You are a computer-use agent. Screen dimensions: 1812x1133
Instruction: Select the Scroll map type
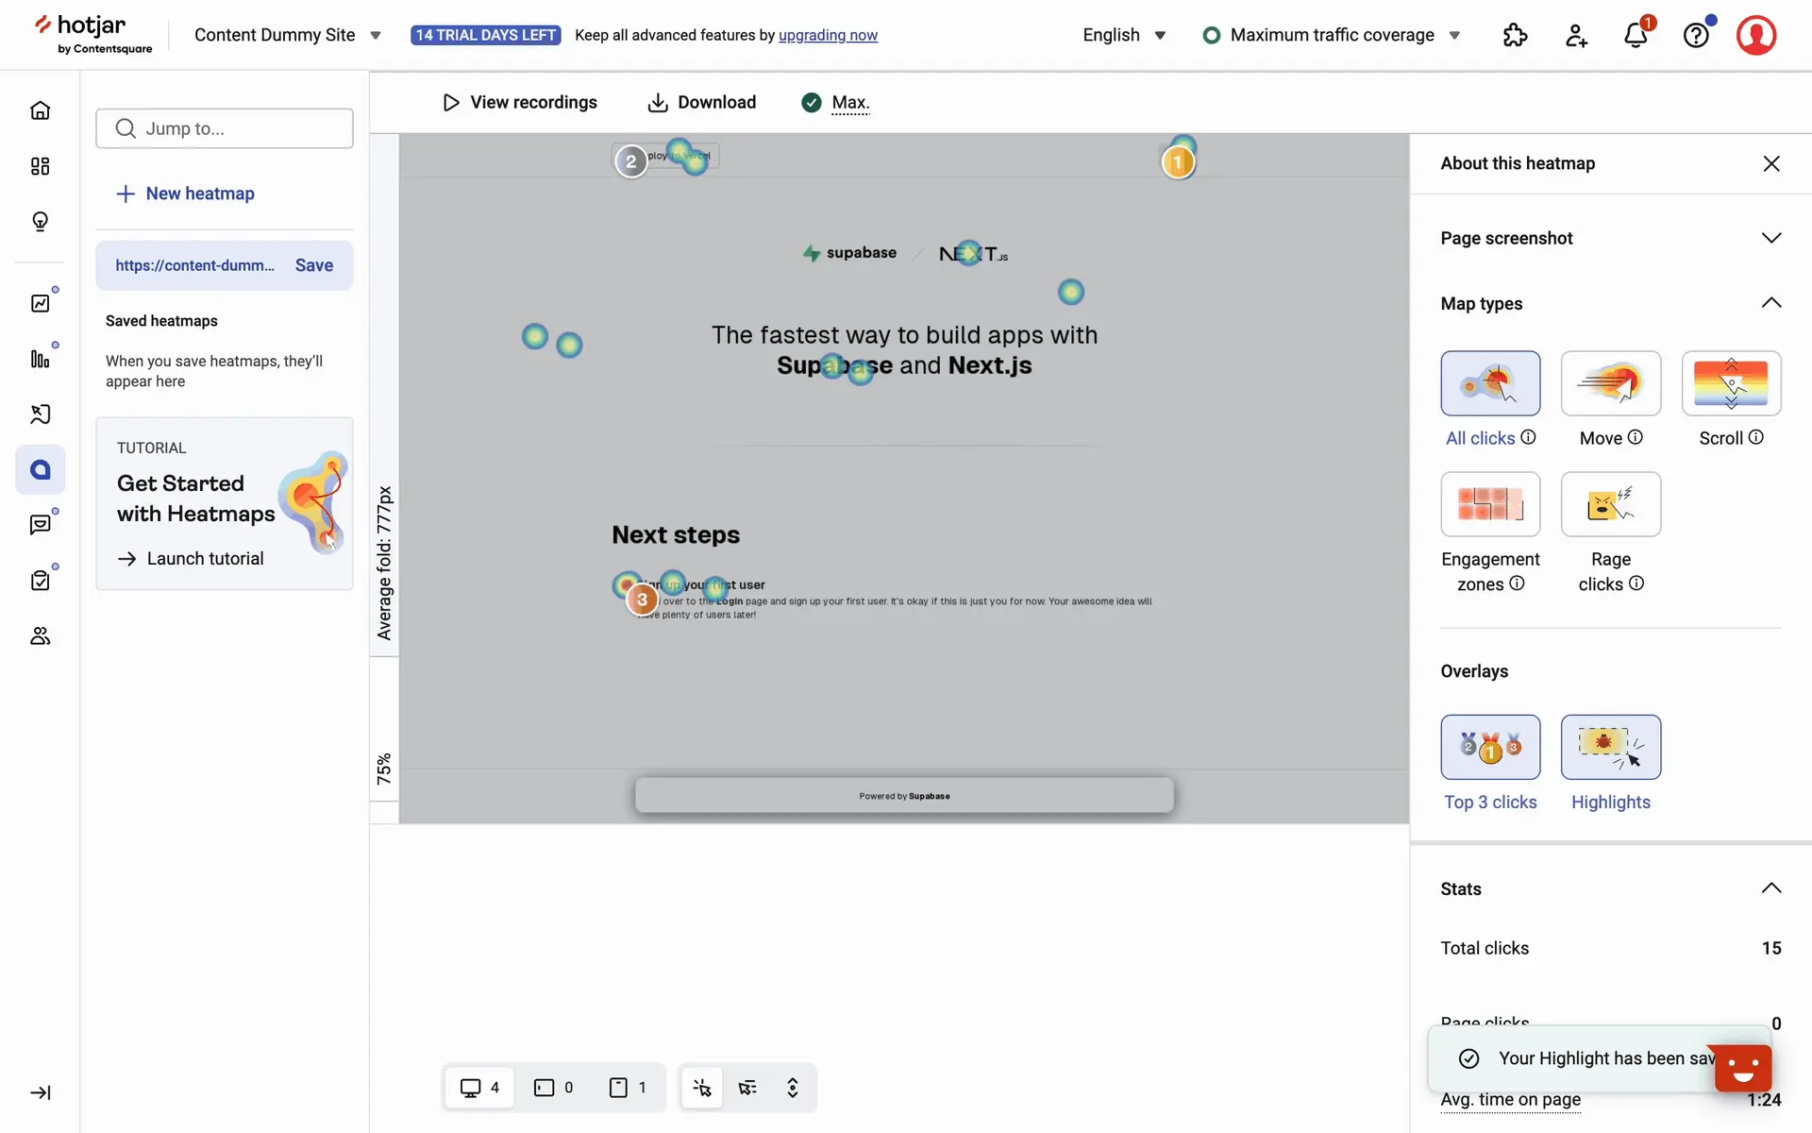pos(1731,383)
